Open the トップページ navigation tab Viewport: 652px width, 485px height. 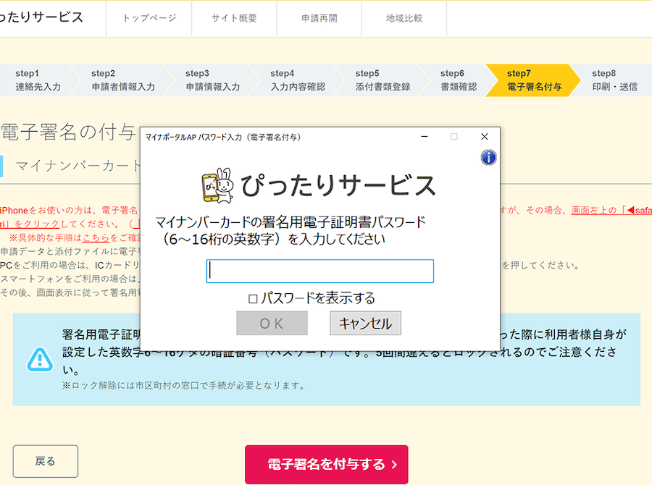pyautogui.click(x=149, y=18)
